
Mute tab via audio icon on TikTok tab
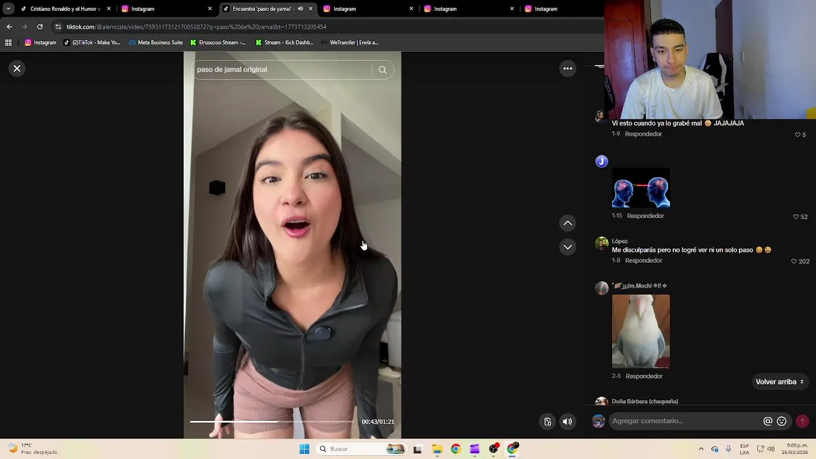(300, 9)
